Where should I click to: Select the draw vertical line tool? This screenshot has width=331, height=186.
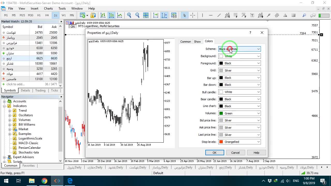[x=202, y=15]
